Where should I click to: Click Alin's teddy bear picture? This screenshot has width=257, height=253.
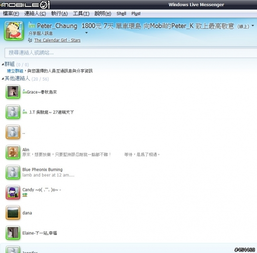coord(13,152)
